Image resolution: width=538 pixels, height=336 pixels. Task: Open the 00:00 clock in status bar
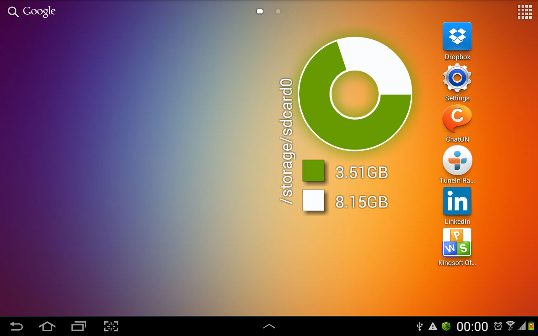click(x=472, y=326)
